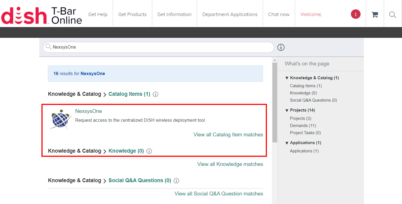Image resolution: width=402 pixels, height=204 pixels.
Task: Click the info icon beside search box
Action: [281, 47]
